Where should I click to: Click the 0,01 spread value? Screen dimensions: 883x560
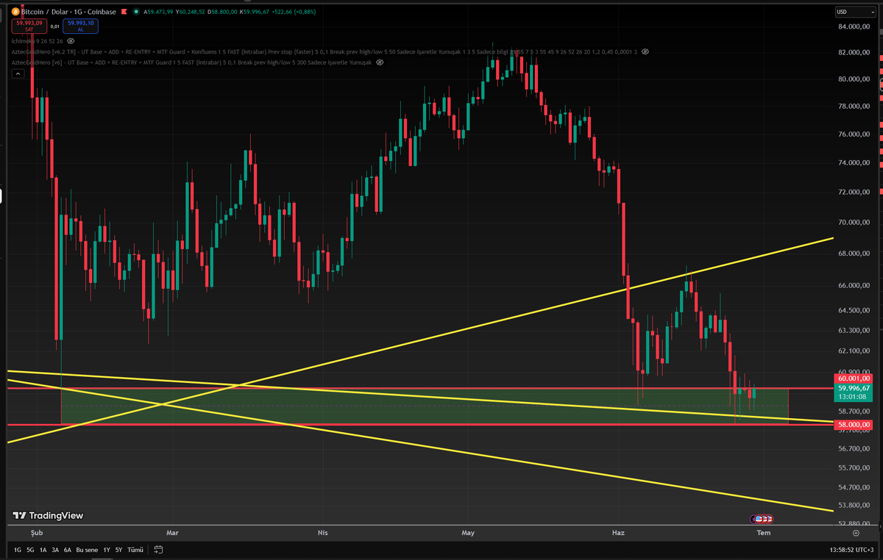coord(54,26)
